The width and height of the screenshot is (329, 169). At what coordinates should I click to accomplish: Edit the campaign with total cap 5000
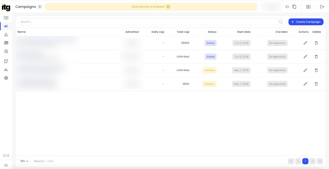point(305,84)
